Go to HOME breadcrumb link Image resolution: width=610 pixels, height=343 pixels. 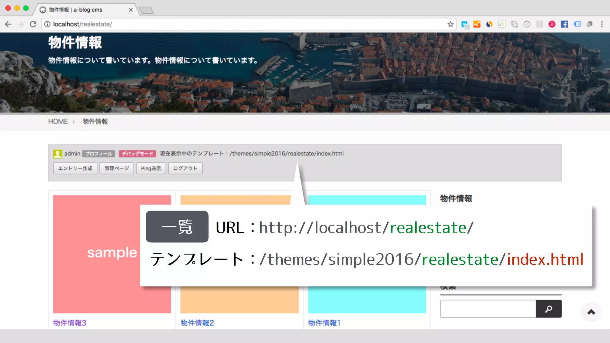pos(58,121)
